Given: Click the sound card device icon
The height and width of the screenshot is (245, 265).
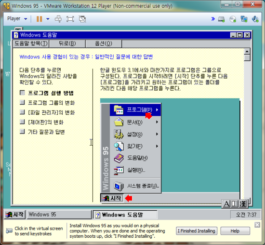Looking at the screenshot, I should (255, 19).
